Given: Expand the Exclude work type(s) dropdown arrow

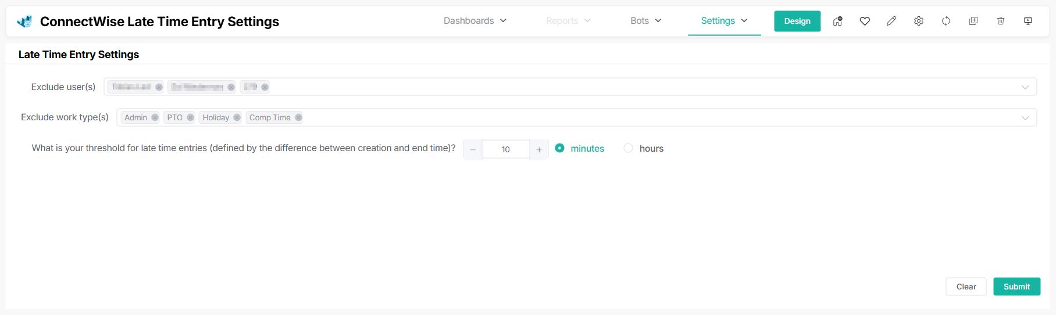Looking at the screenshot, I should coord(1025,118).
